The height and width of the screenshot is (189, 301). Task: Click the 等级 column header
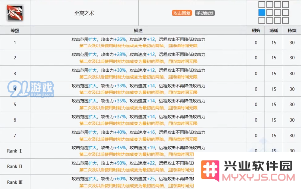coord(15,30)
